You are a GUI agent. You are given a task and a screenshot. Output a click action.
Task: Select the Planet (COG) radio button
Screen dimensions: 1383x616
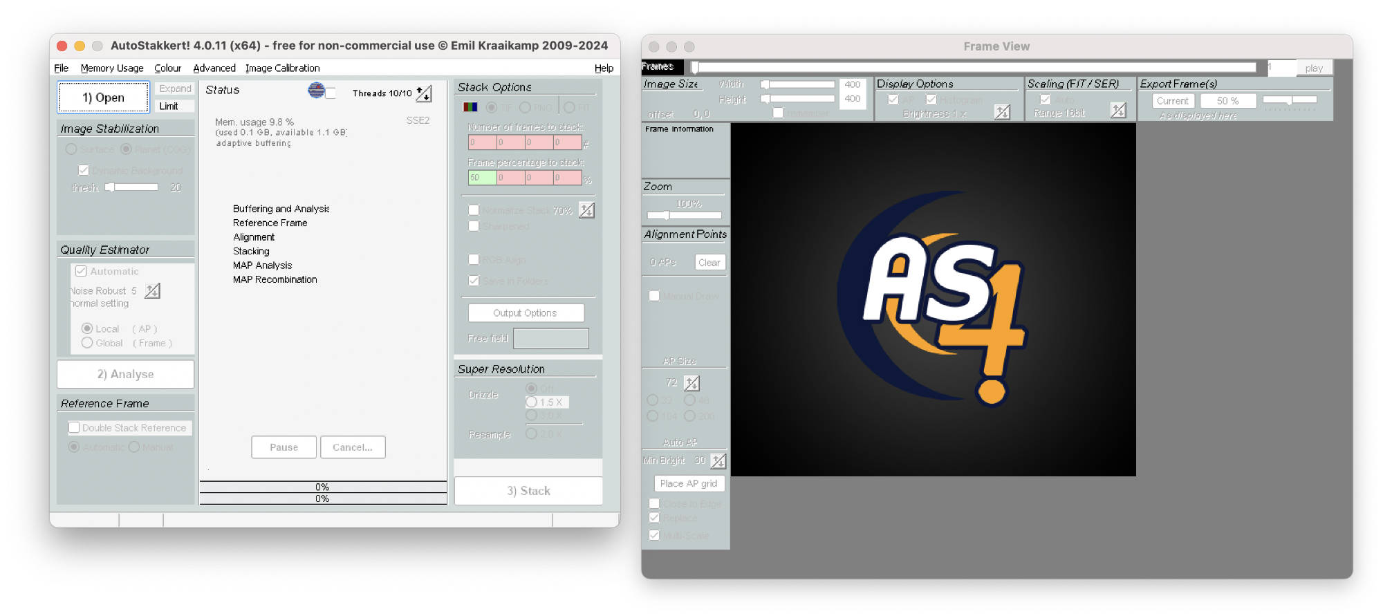[126, 149]
